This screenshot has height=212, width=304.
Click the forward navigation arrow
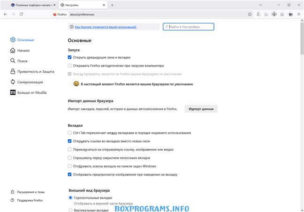click(13, 14)
